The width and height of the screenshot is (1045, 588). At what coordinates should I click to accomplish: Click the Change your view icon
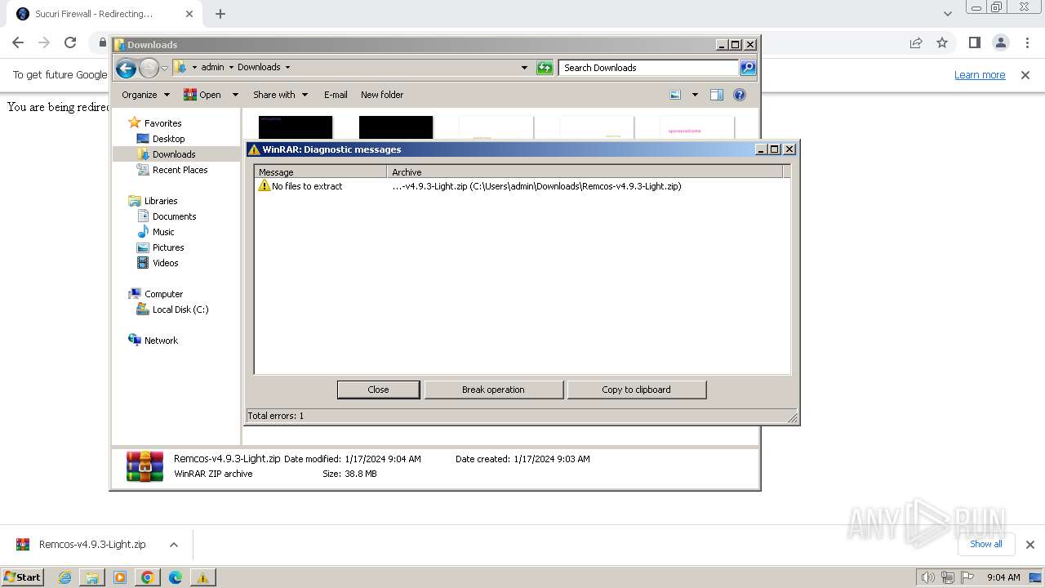click(675, 95)
